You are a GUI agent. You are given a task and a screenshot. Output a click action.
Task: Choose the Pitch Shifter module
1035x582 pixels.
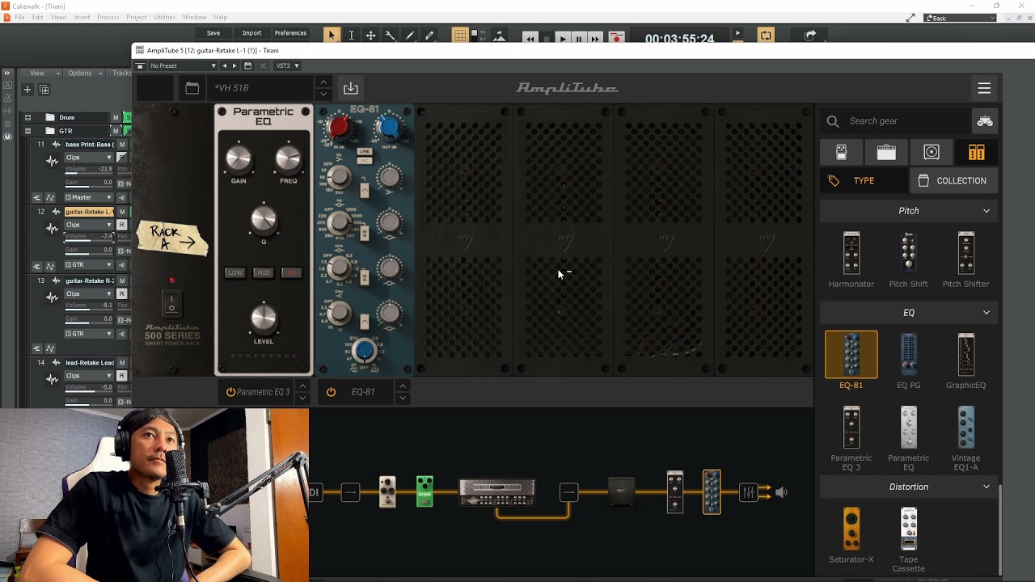(x=965, y=253)
